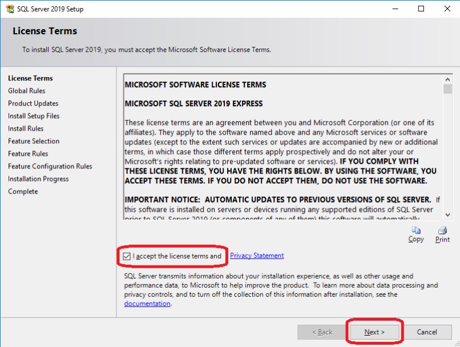Open the Privacy Statement link
460x347 pixels.
pyautogui.click(x=256, y=256)
